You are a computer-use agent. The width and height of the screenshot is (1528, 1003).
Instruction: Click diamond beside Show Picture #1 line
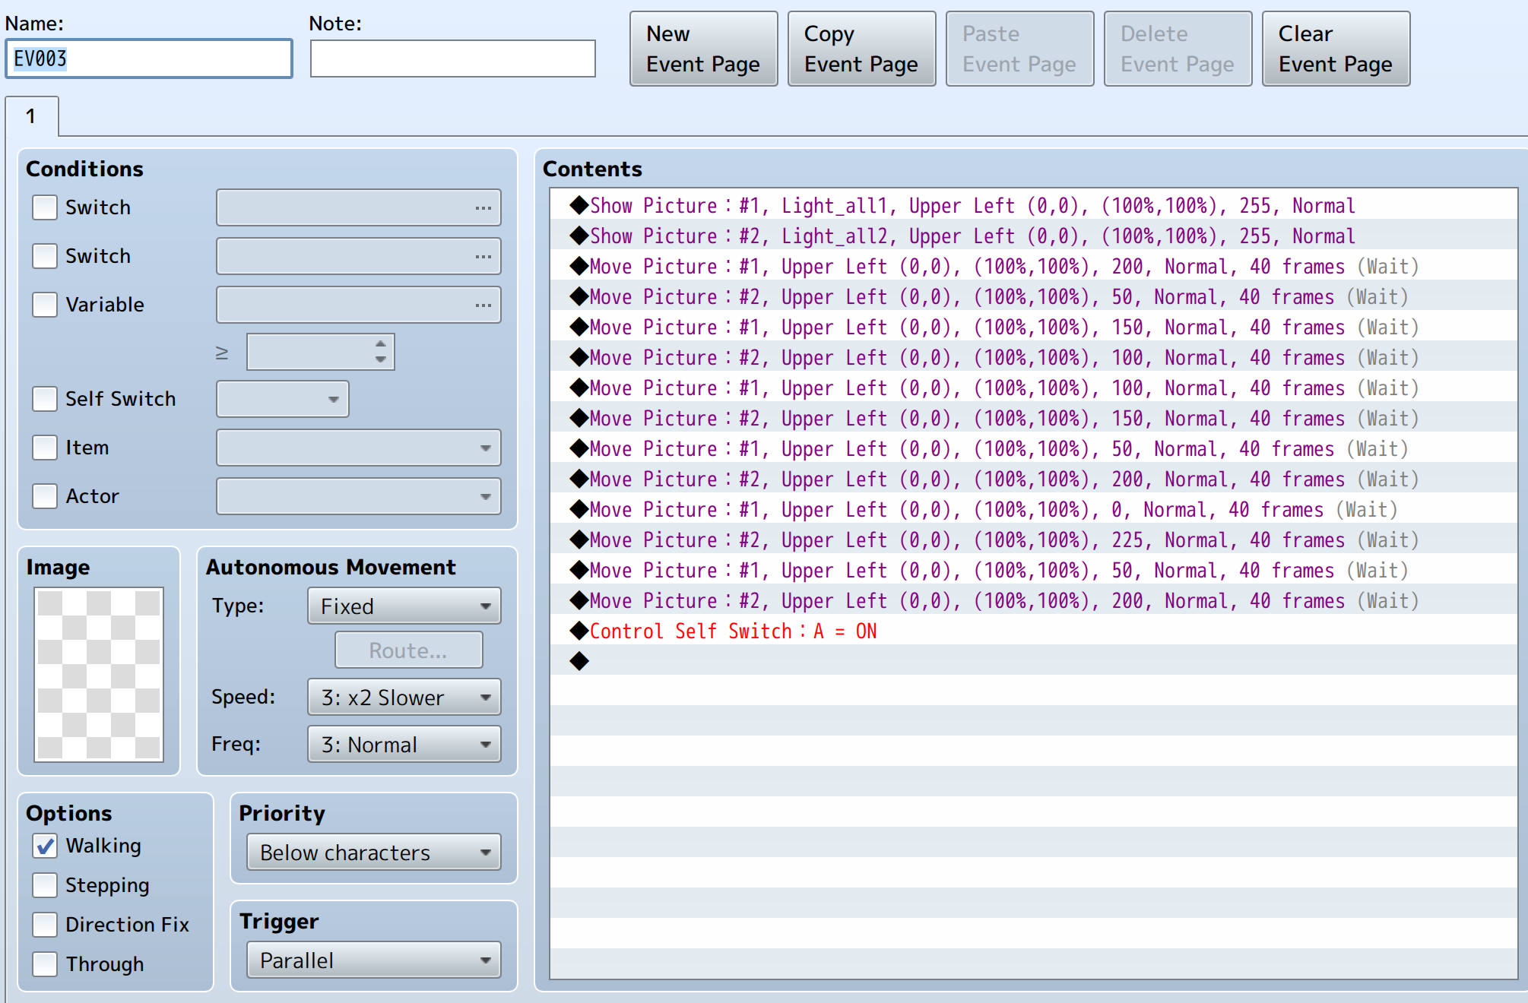tap(579, 205)
